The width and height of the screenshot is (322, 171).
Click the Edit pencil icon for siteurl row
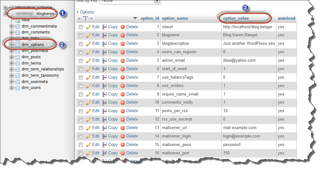click(89, 27)
